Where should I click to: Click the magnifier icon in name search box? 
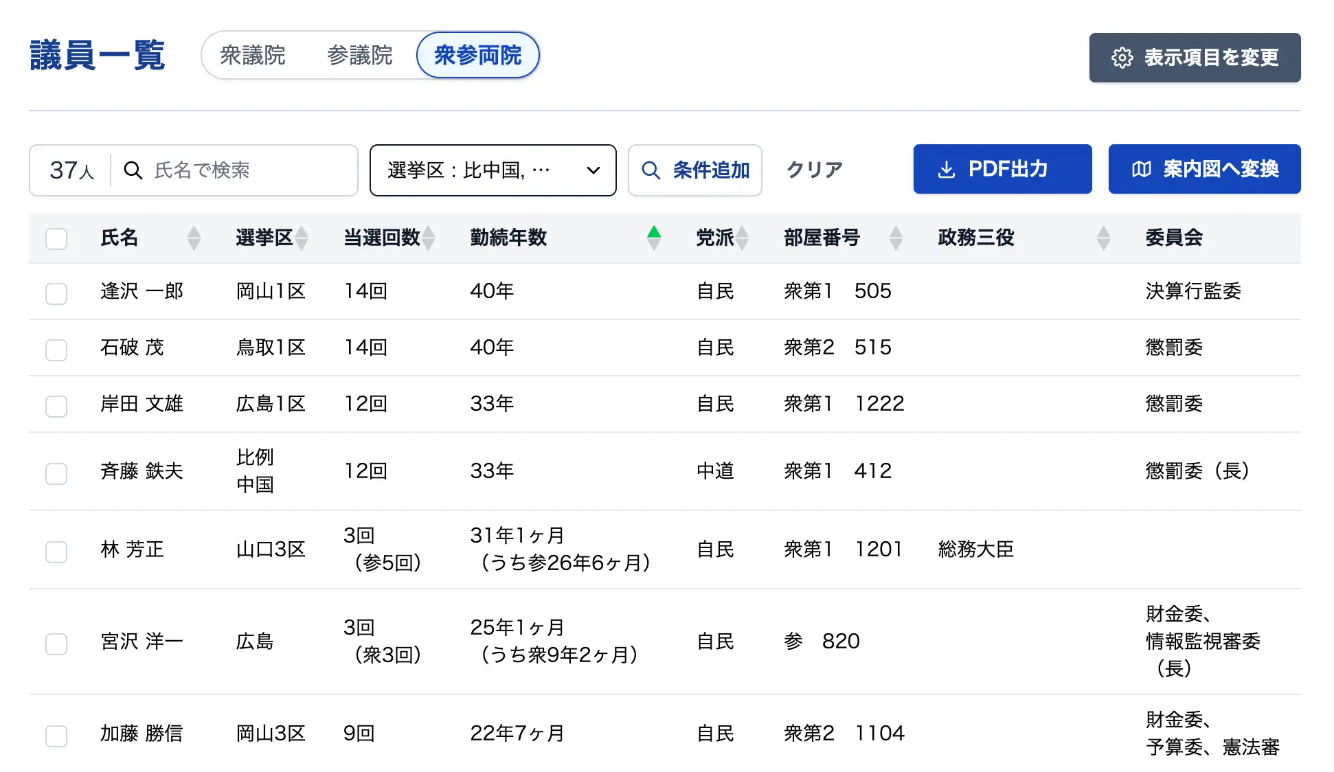(x=133, y=170)
